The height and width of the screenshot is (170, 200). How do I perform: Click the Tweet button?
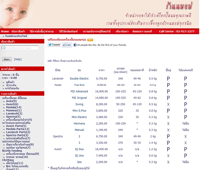54,45
